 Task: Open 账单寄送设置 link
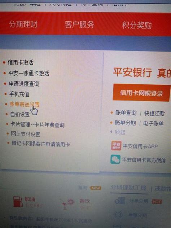coord(25,104)
